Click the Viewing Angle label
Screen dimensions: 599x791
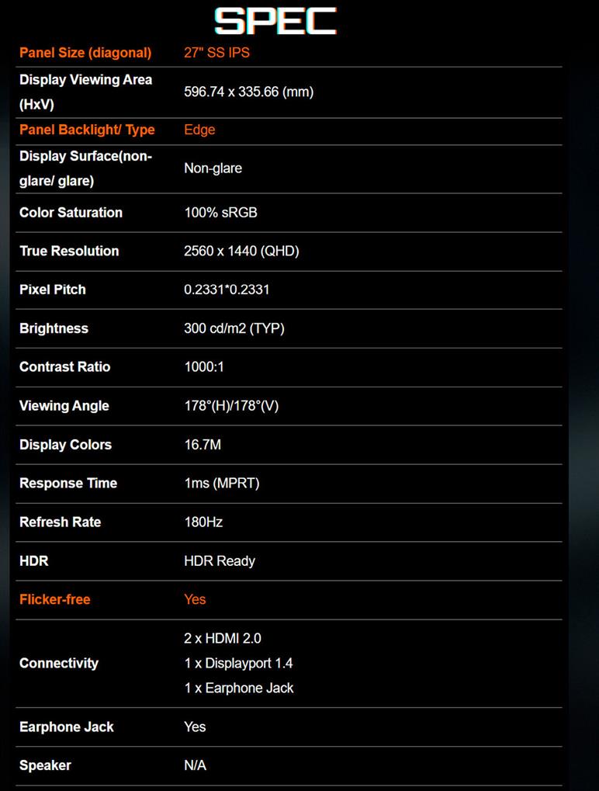pos(64,406)
